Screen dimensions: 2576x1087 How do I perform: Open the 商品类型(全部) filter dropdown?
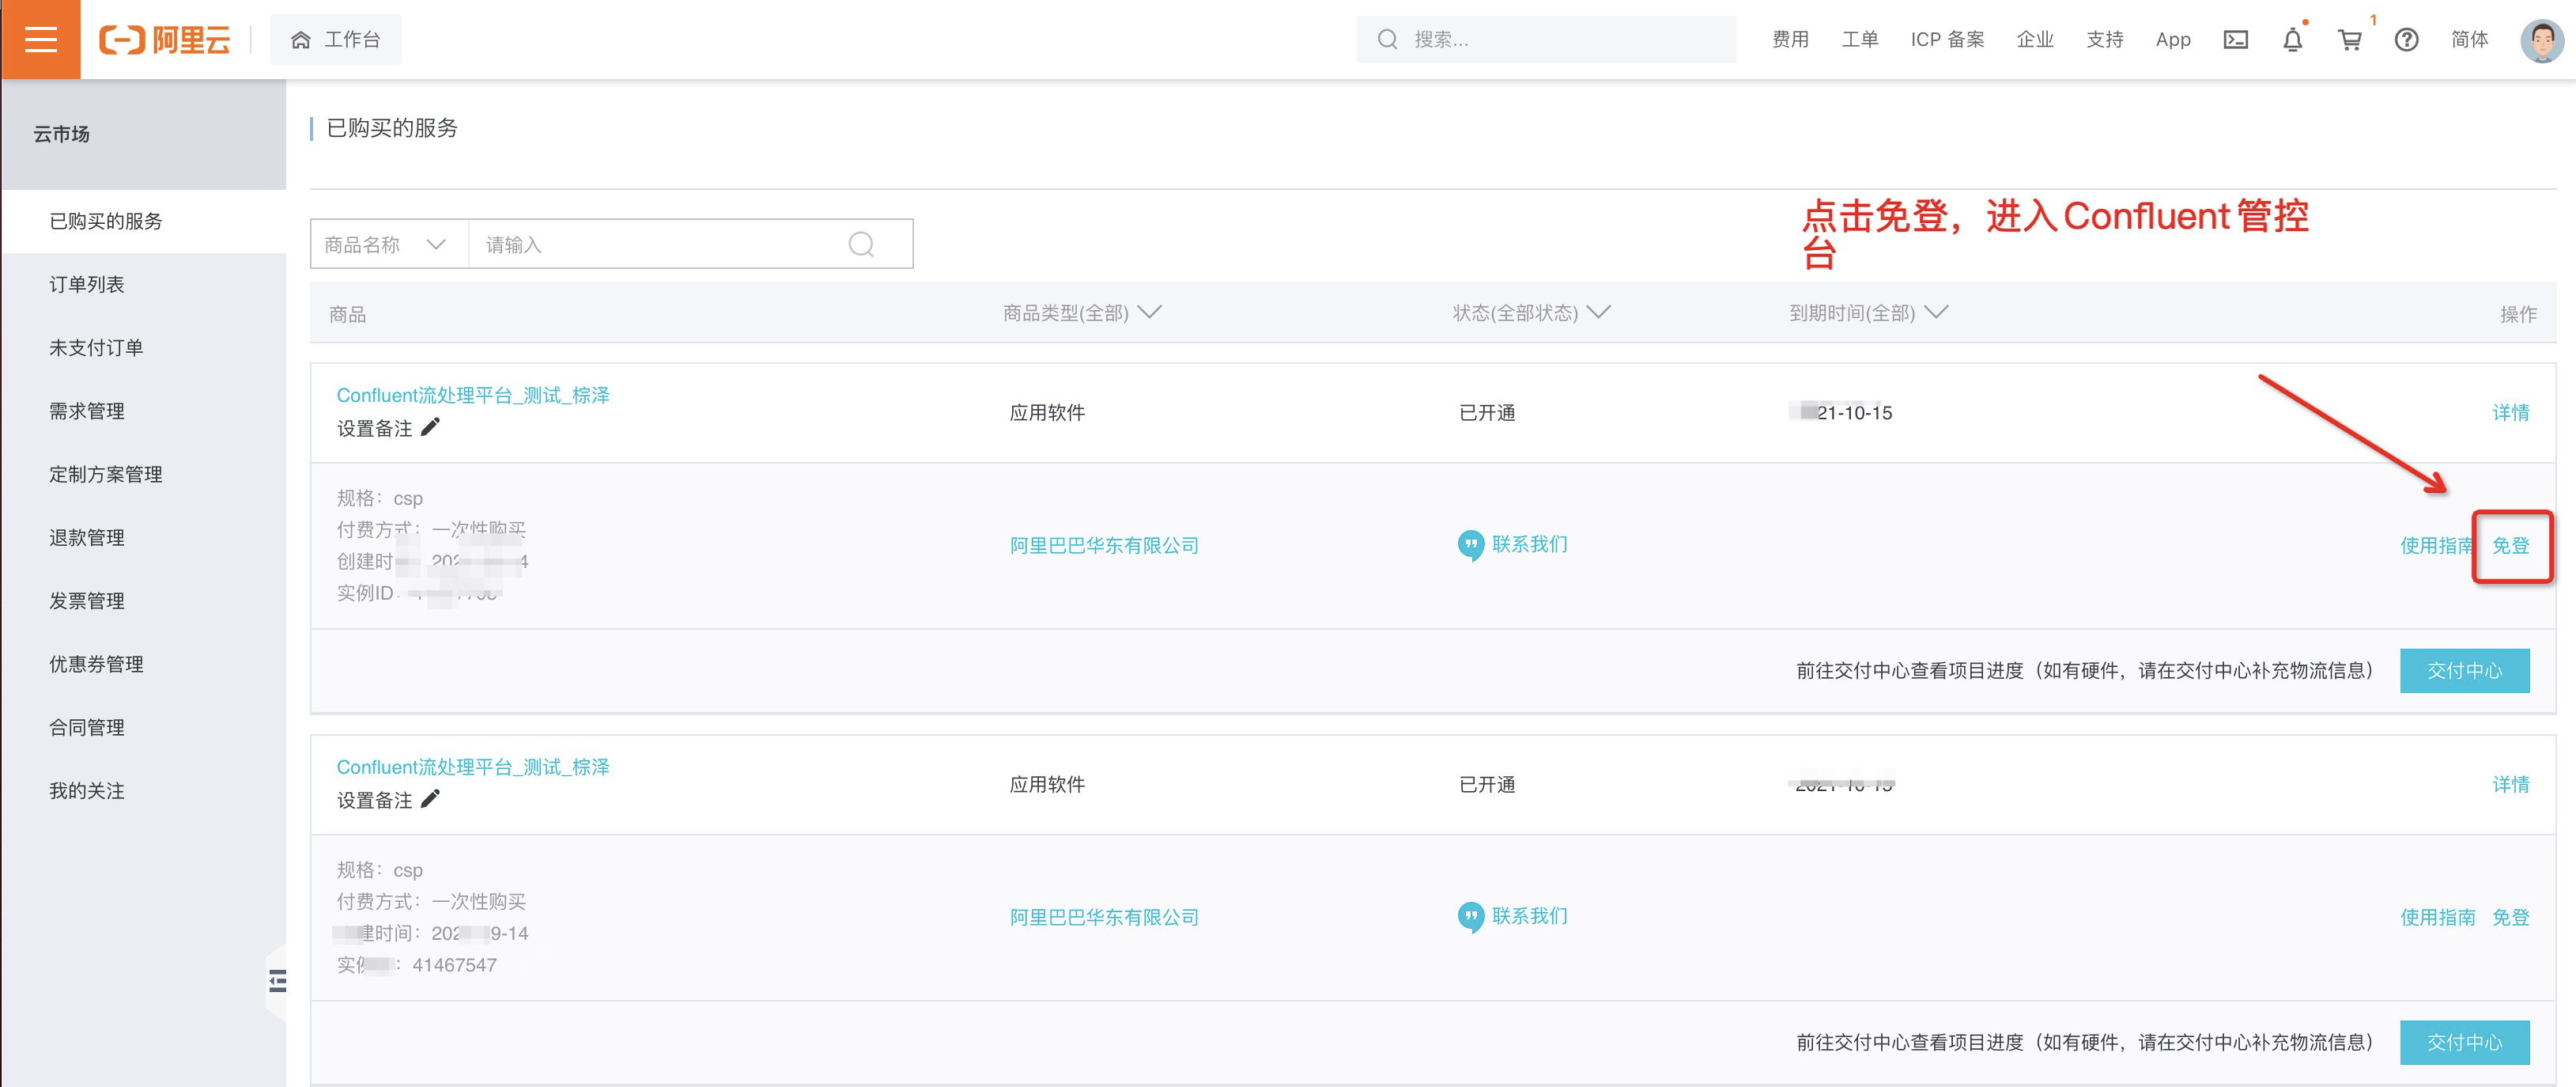[1081, 313]
